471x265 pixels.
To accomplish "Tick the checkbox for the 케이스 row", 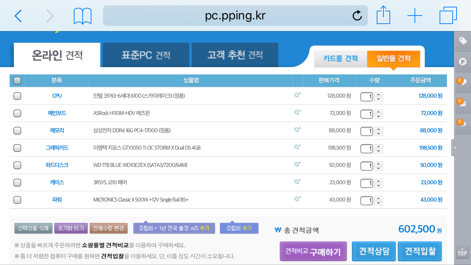I will point(17,183).
